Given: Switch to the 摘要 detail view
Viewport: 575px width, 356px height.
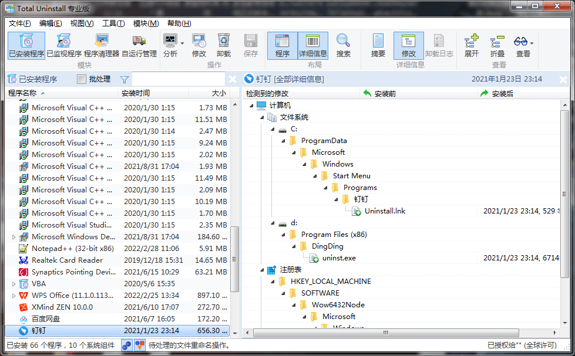Looking at the screenshot, I should (x=378, y=45).
